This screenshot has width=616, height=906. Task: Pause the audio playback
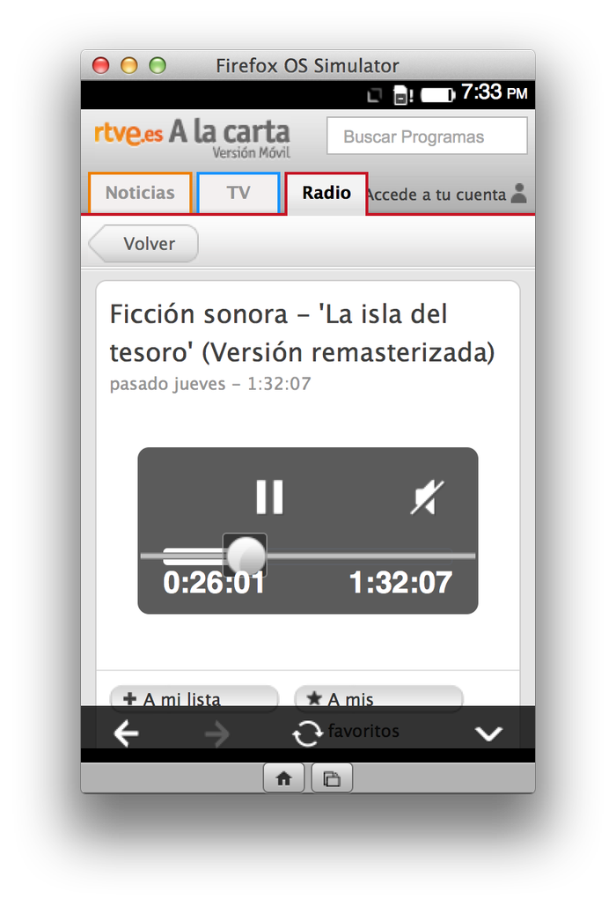[269, 497]
